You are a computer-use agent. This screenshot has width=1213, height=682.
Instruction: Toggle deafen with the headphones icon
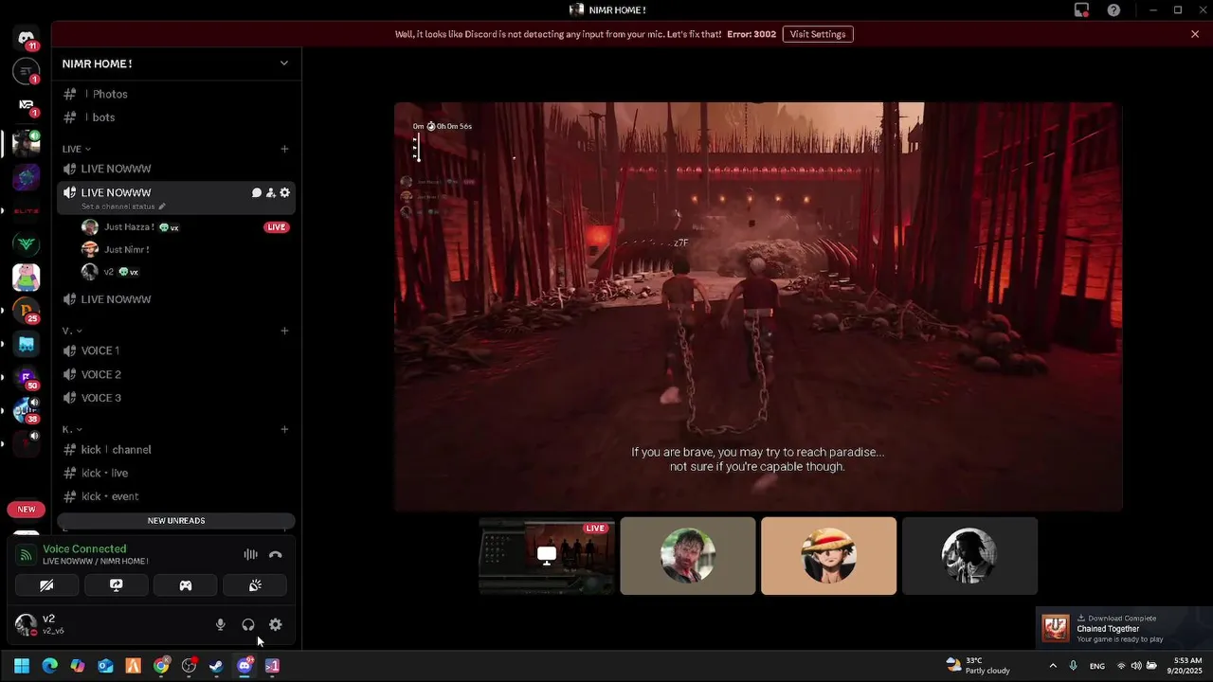click(248, 624)
